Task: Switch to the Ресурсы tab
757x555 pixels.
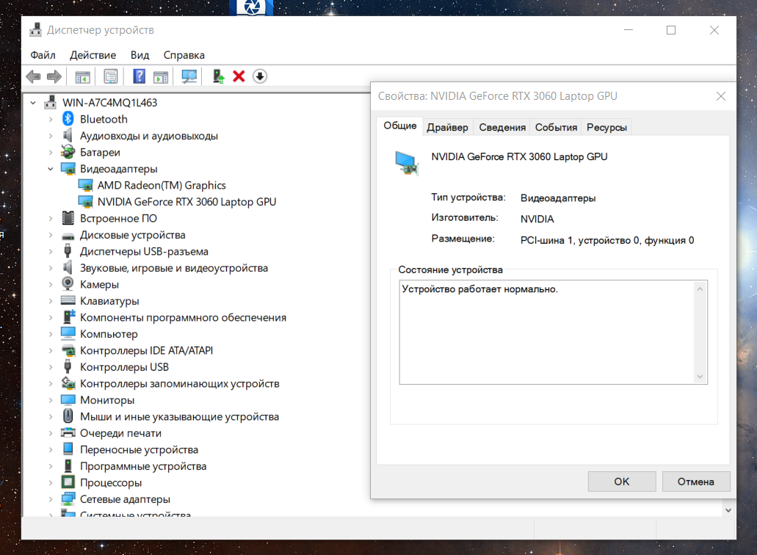Action: (x=607, y=128)
